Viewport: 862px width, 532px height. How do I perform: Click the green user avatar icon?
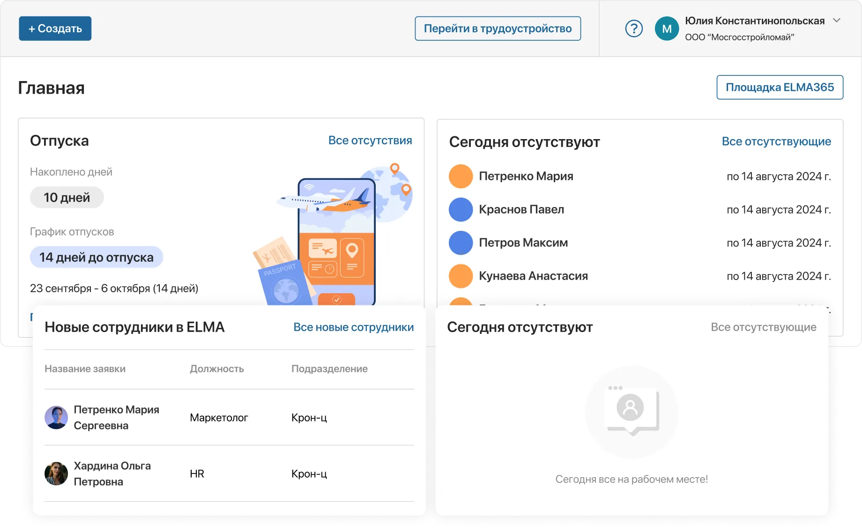click(x=667, y=29)
